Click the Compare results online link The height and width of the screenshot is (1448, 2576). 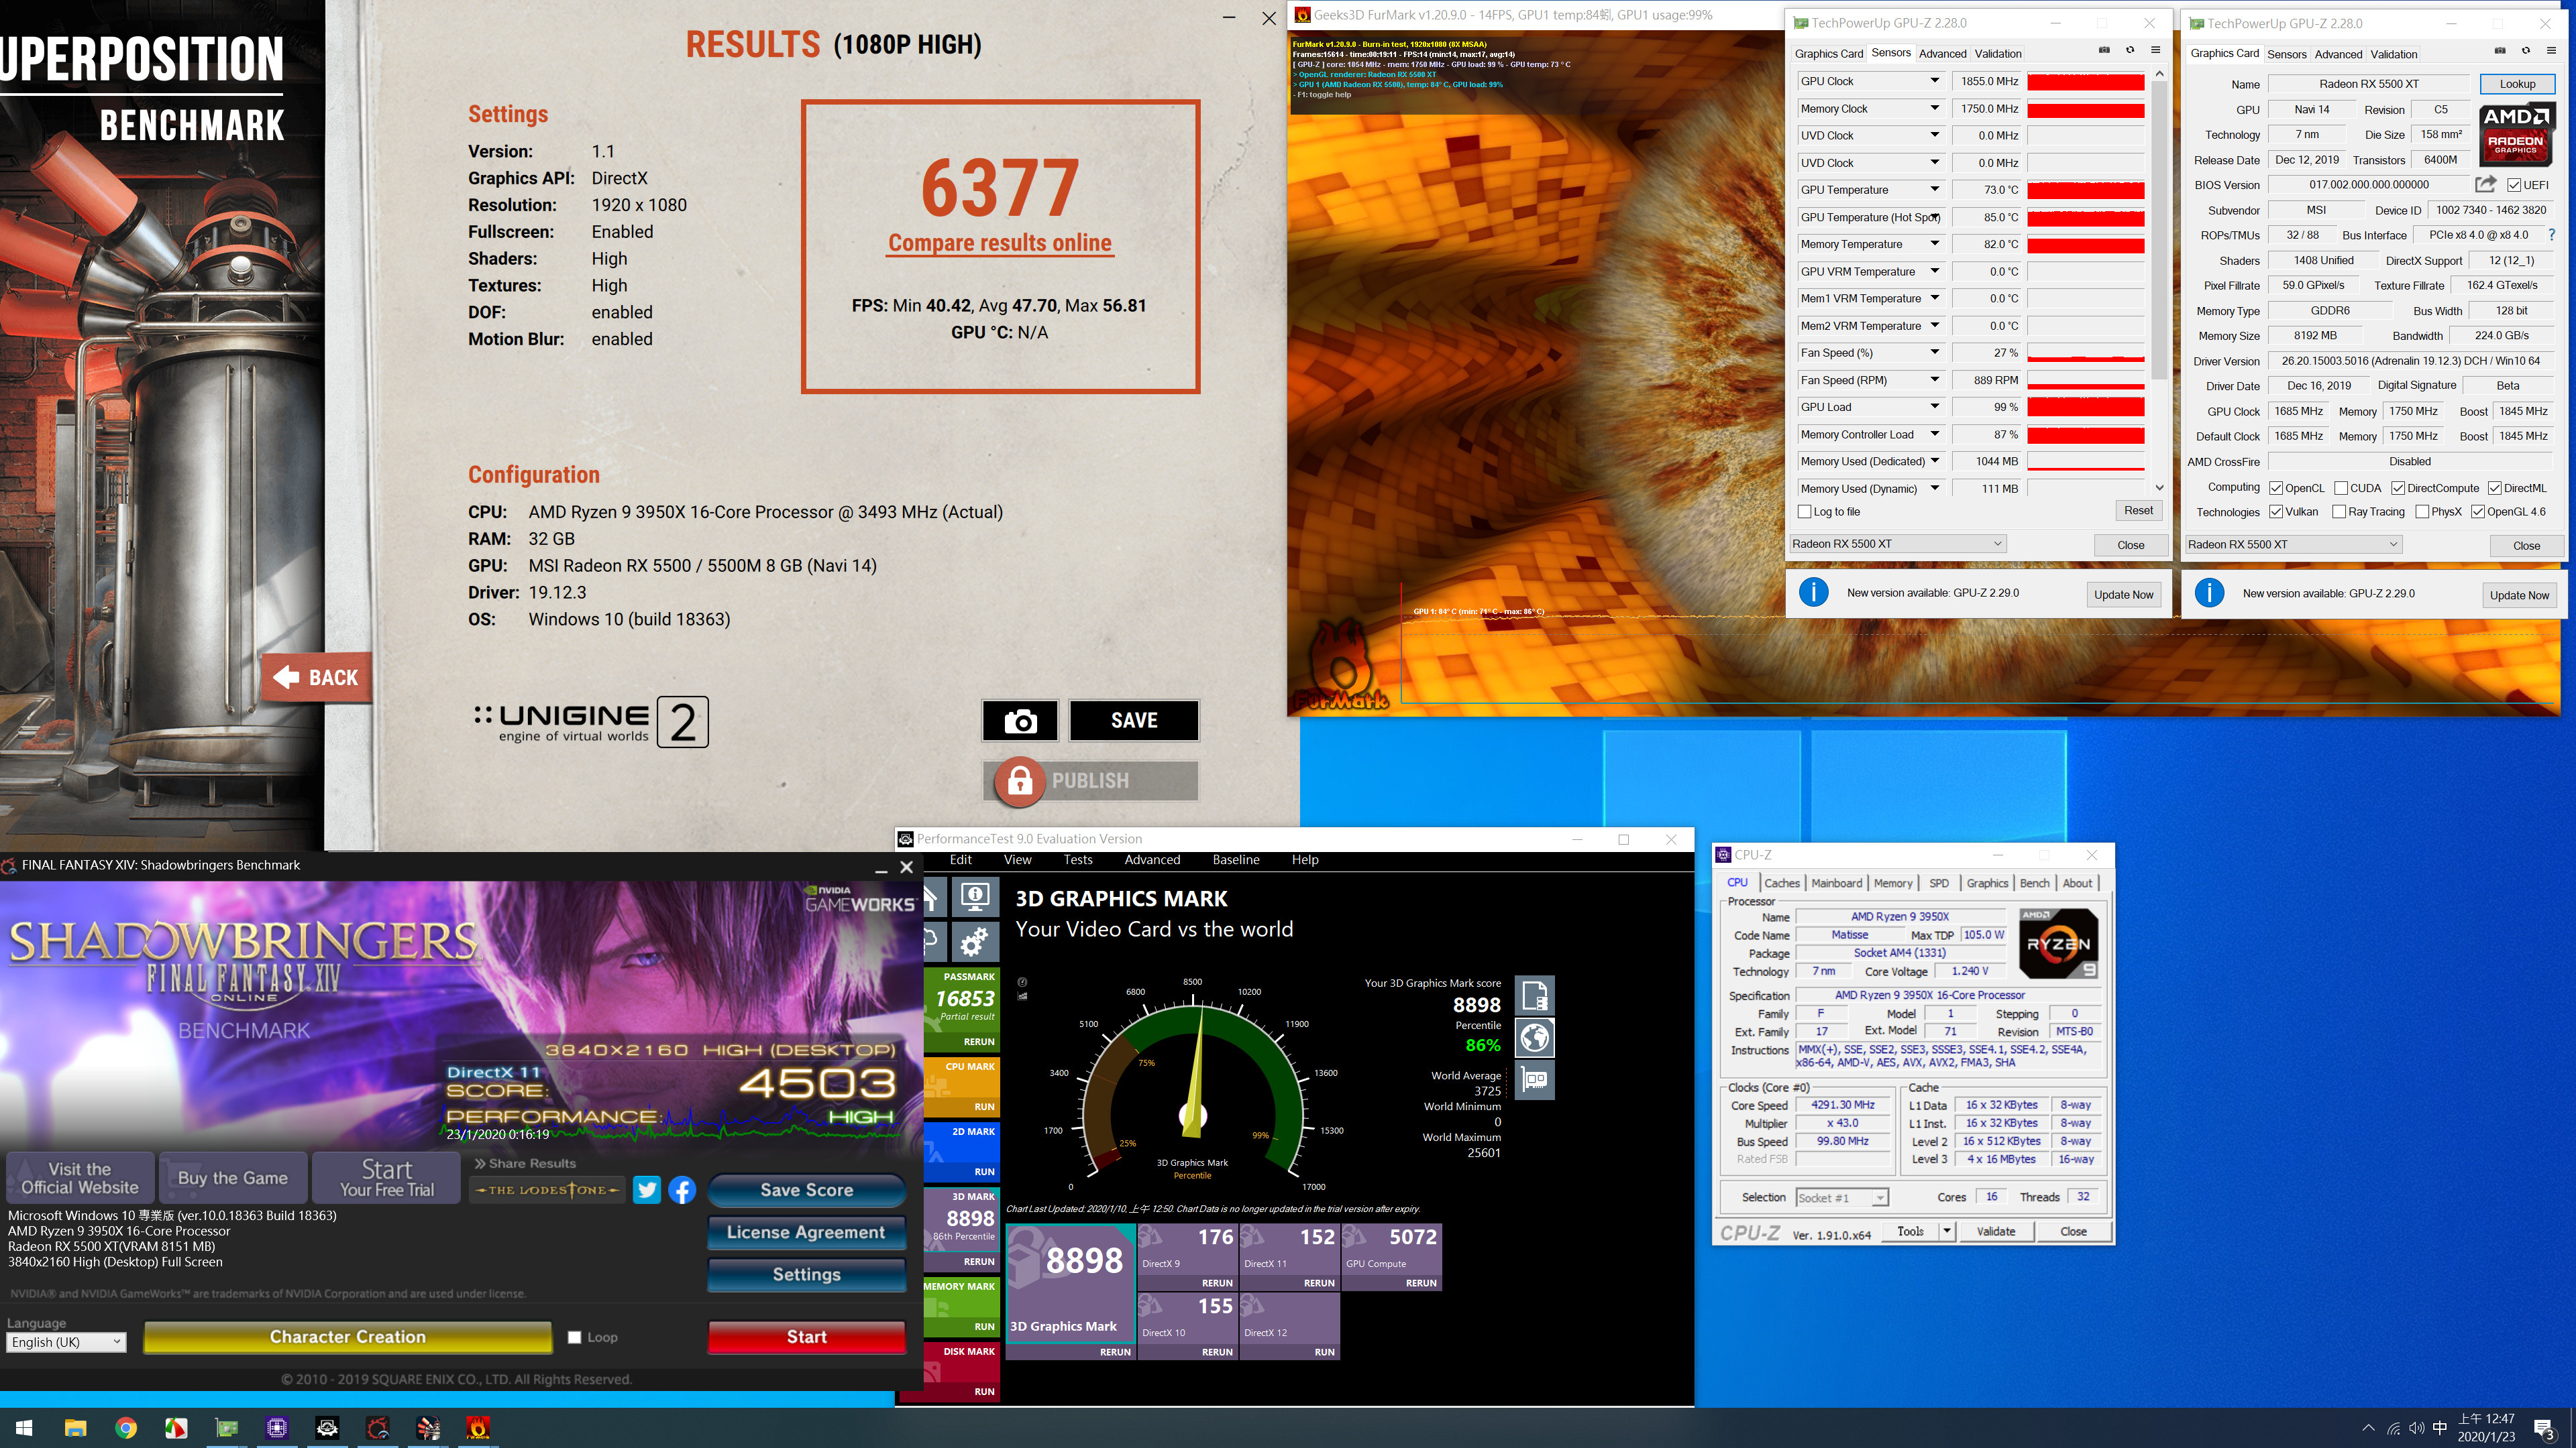[x=1000, y=243]
